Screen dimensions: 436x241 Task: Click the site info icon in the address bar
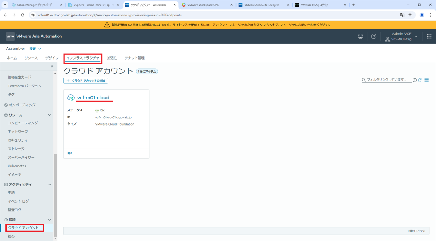tap(33, 15)
